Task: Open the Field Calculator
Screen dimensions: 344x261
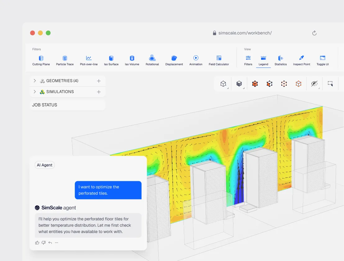Action: (x=219, y=61)
